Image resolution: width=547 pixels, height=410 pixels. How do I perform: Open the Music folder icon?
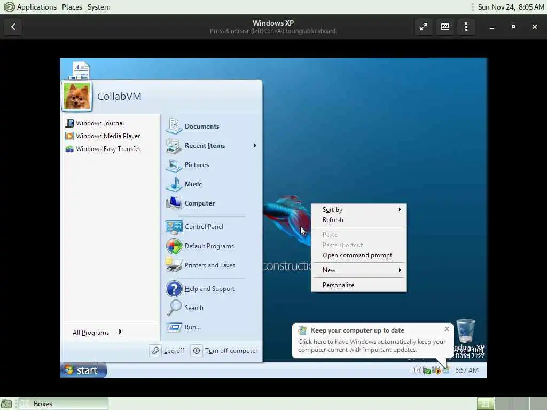tap(174, 184)
